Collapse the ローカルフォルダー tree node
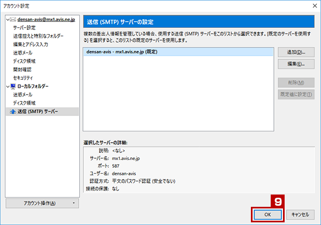The width and height of the screenshot is (321, 225). (x=8, y=87)
